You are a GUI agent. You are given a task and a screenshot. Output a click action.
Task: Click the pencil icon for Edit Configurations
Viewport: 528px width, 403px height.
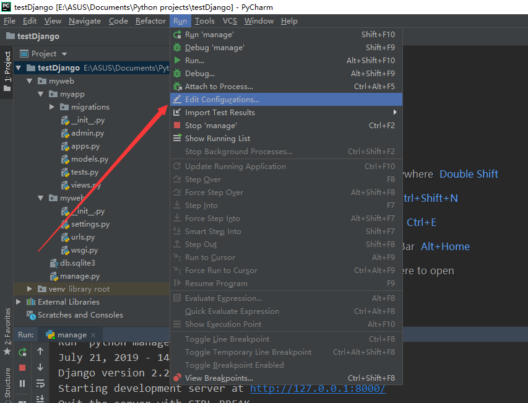[x=177, y=99]
